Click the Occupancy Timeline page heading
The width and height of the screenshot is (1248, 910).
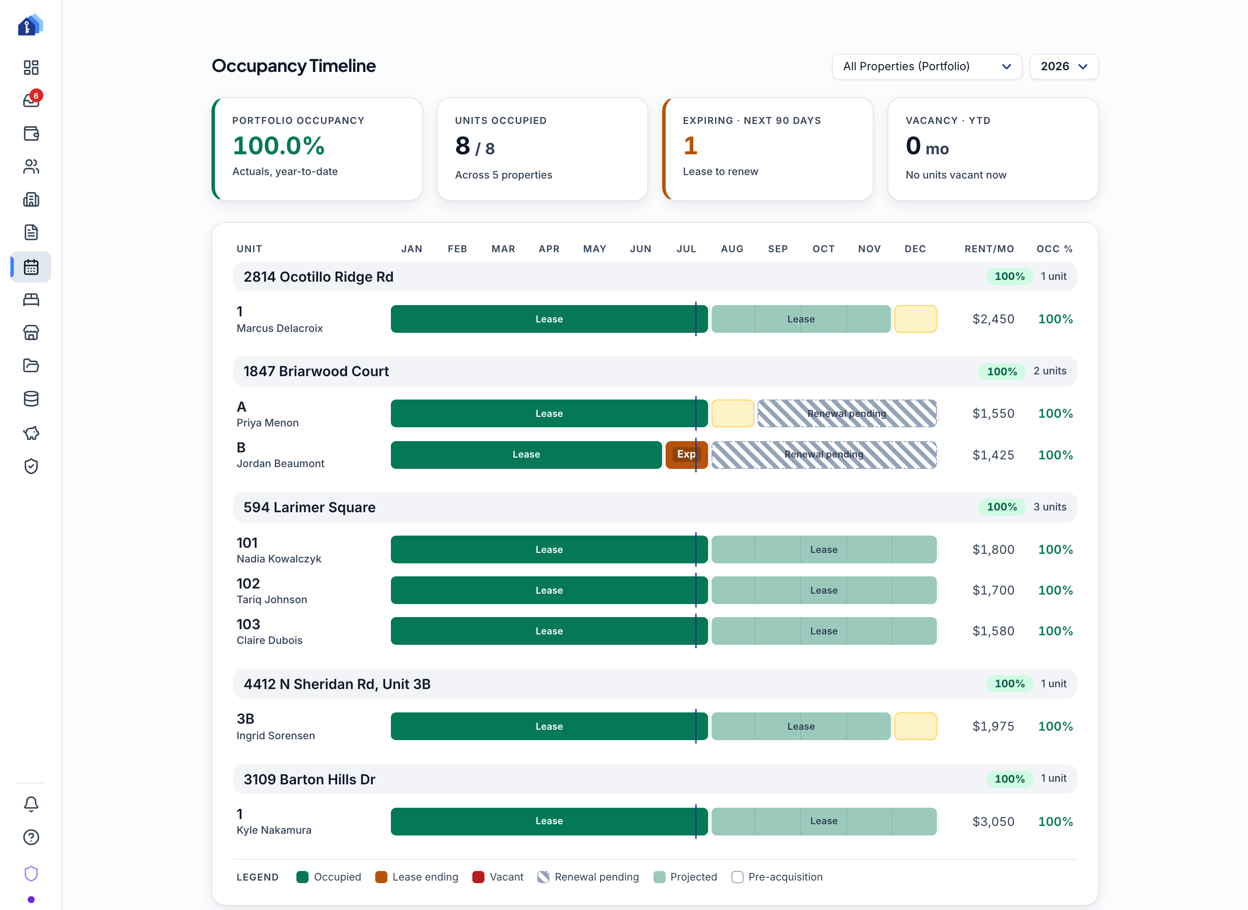(x=293, y=66)
